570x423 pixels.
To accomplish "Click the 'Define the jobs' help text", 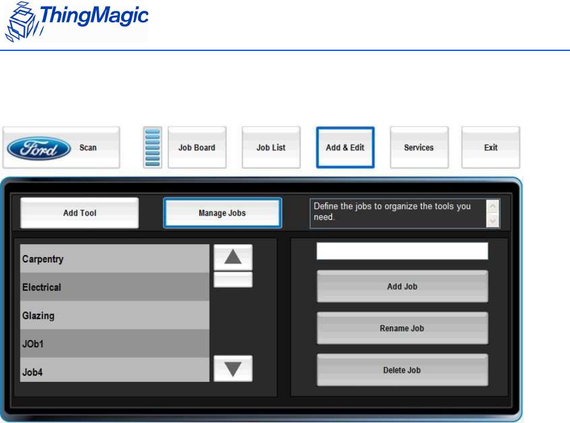I will click(x=393, y=211).
